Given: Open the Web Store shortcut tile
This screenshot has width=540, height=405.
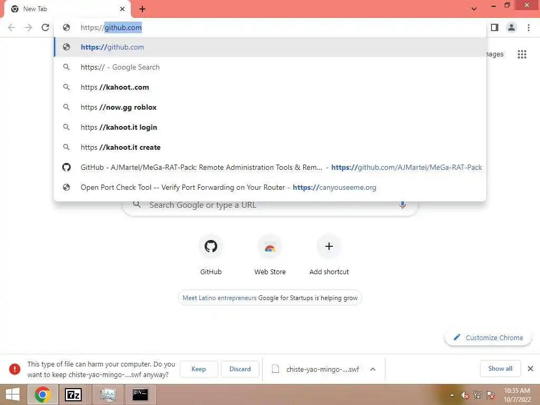Looking at the screenshot, I should coord(270,255).
